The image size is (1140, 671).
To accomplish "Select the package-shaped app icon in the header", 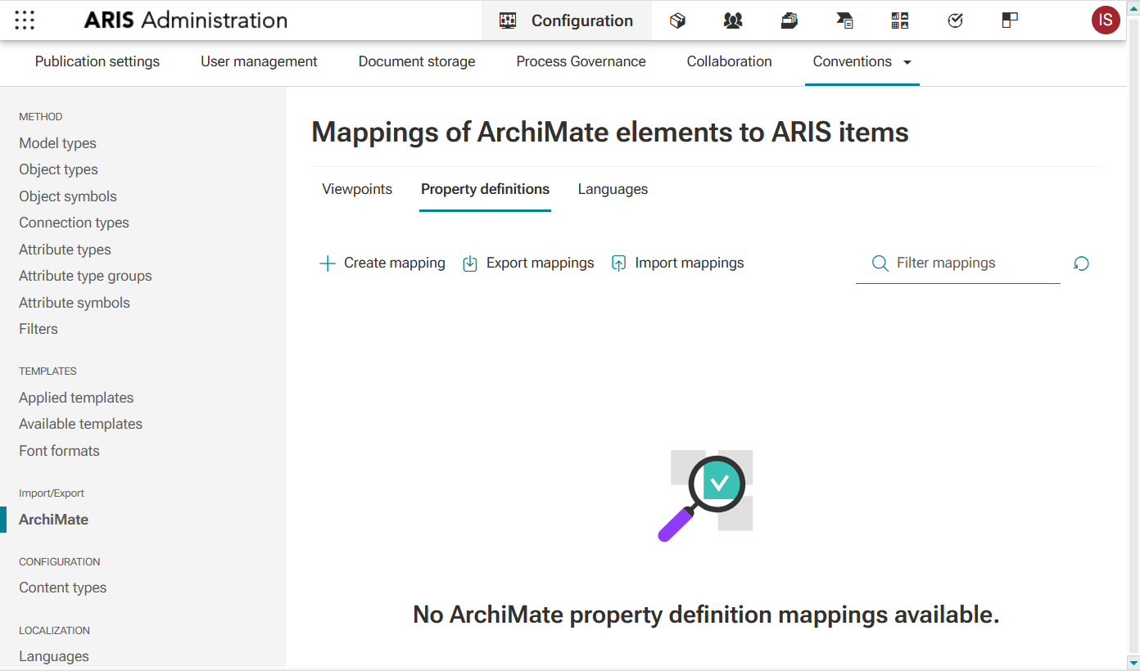I will coord(677,20).
